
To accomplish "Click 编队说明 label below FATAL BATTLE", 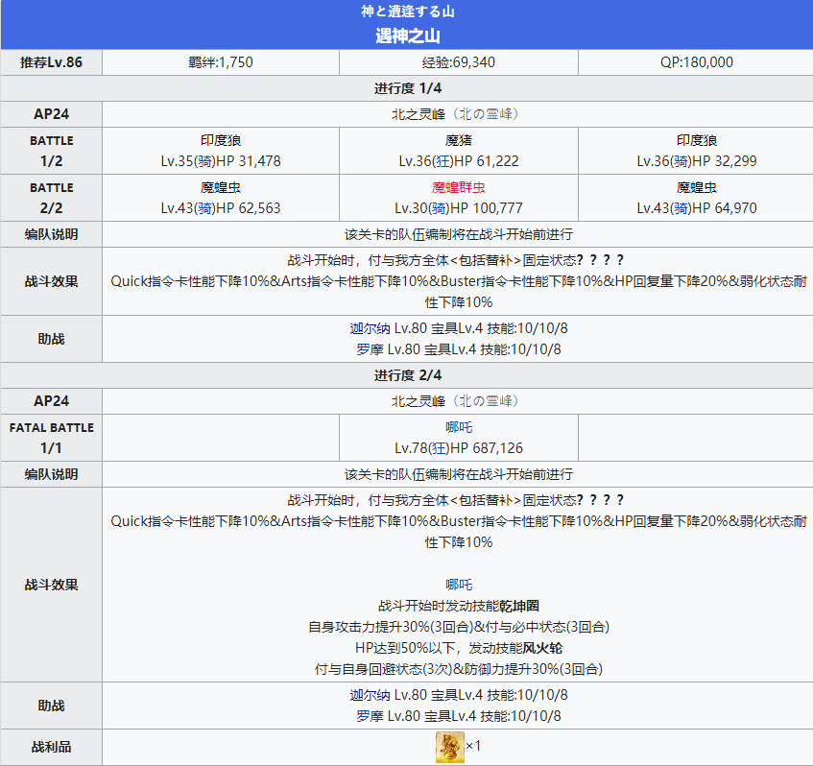I will 51,474.
